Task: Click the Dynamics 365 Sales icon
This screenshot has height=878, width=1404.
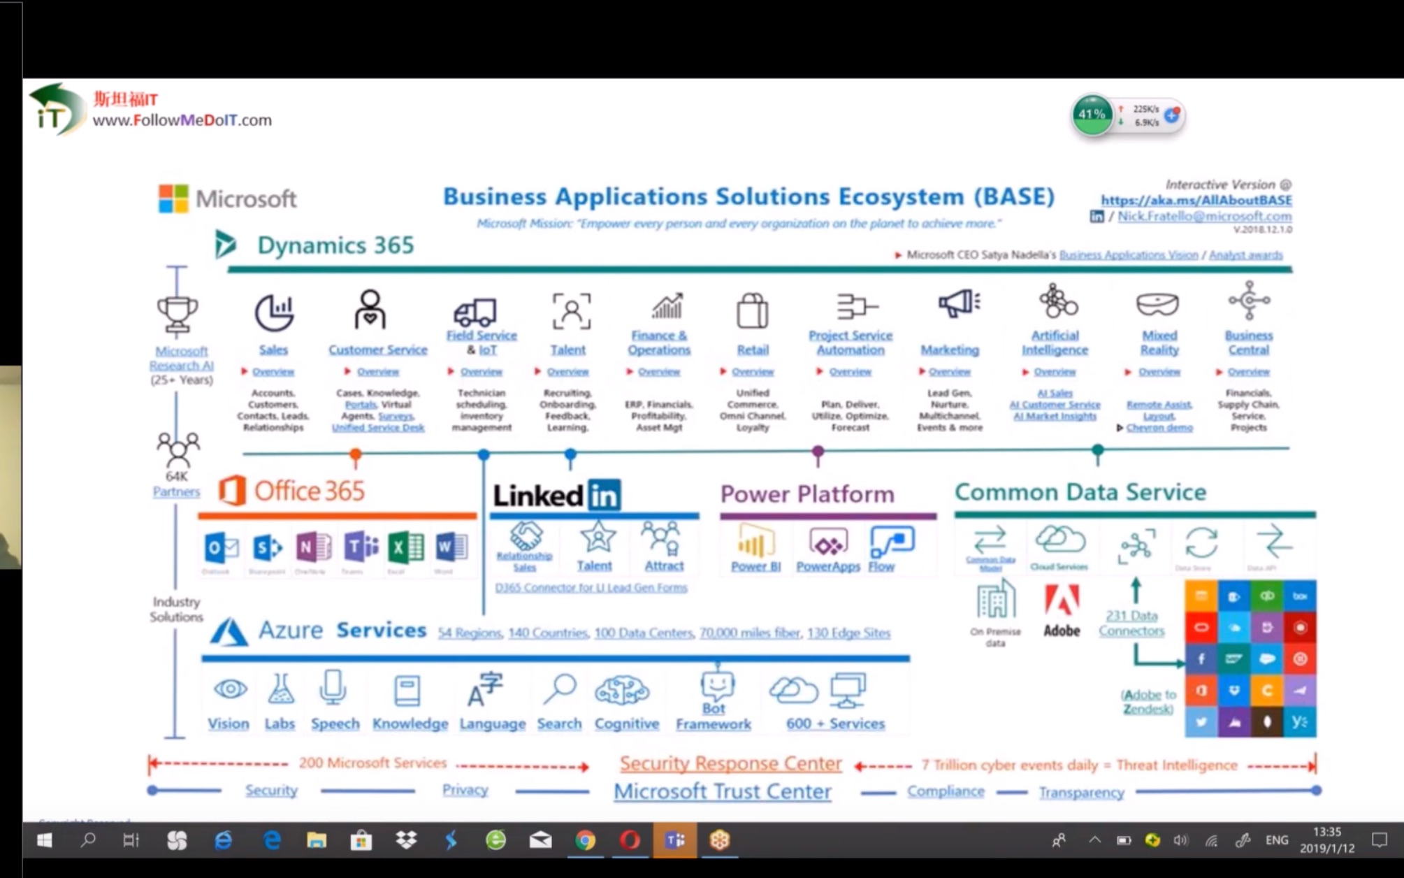Action: 274,312
